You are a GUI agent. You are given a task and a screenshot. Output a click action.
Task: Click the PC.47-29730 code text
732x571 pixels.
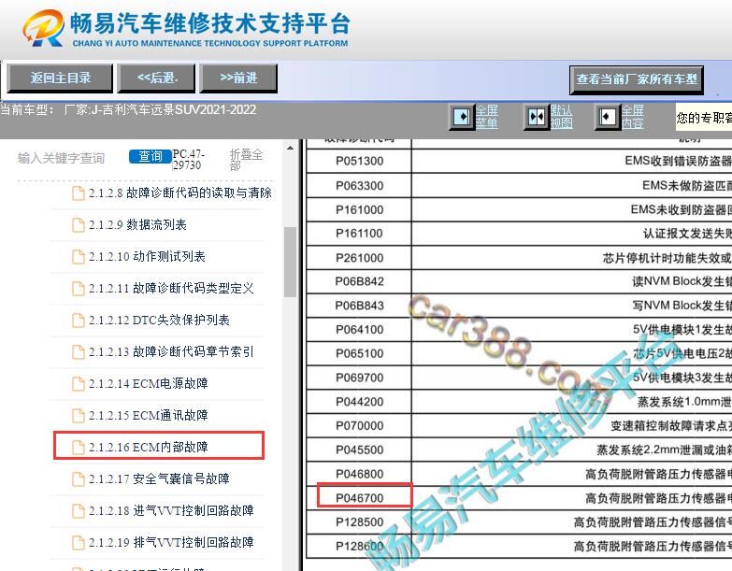pyautogui.click(x=188, y=160)
